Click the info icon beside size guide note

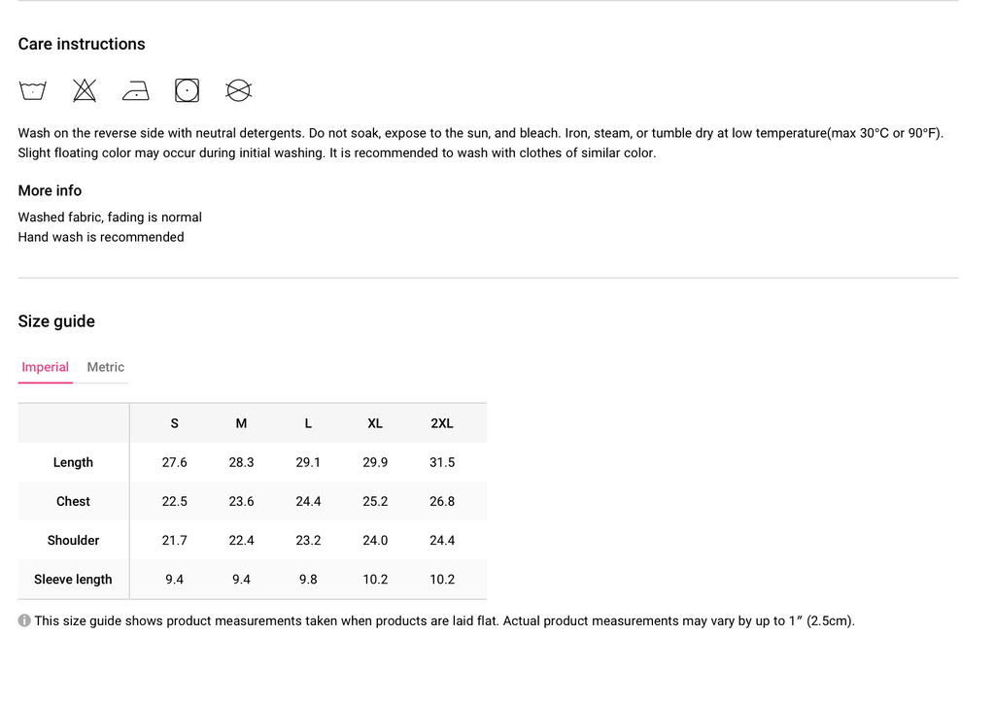point(24,620)
